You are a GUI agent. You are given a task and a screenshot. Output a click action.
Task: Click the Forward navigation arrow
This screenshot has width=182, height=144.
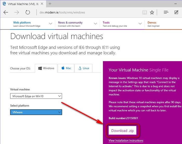(17, 12)
